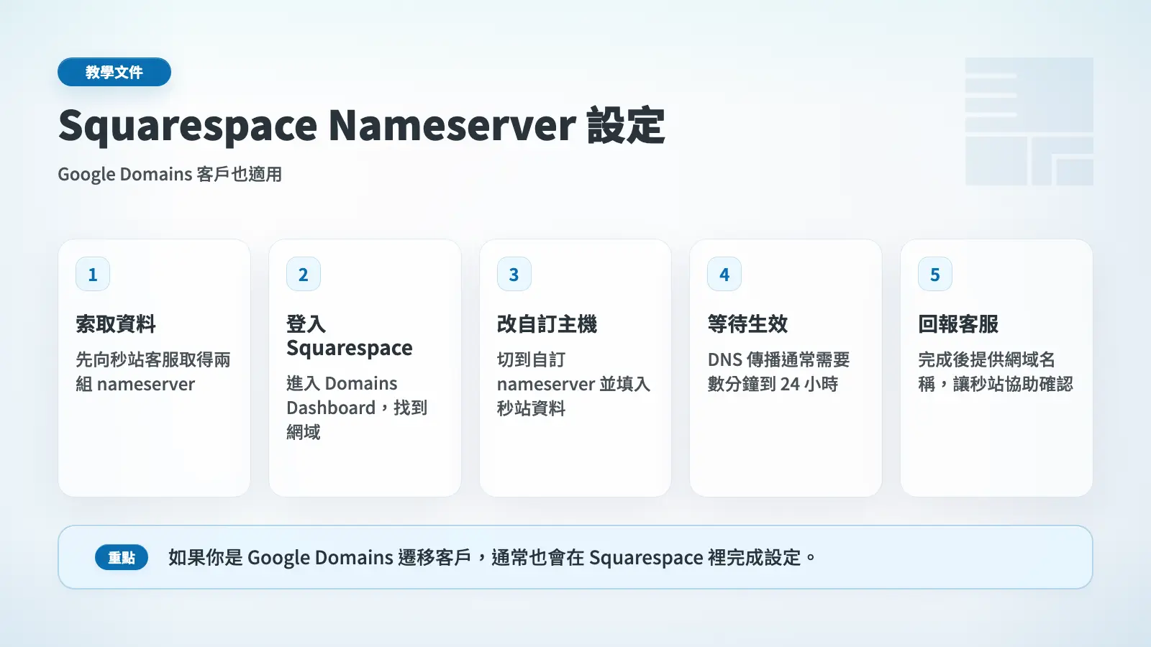Click the text 進入 Domains Dashboard，找到網域
Viewport: 1151px width, 647px height.
pos(357,408)
